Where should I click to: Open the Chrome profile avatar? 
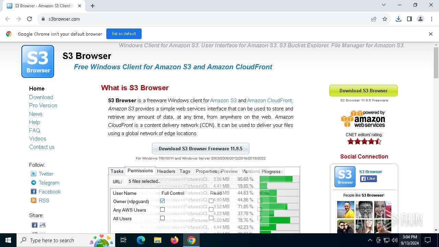tap(420, 19)
